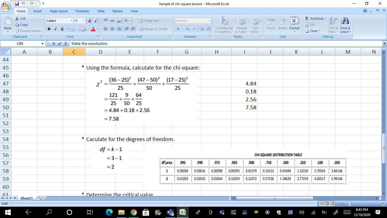The image size is (387, 218).
Task: Click the Office Button logo
Action: pos(7,7)
